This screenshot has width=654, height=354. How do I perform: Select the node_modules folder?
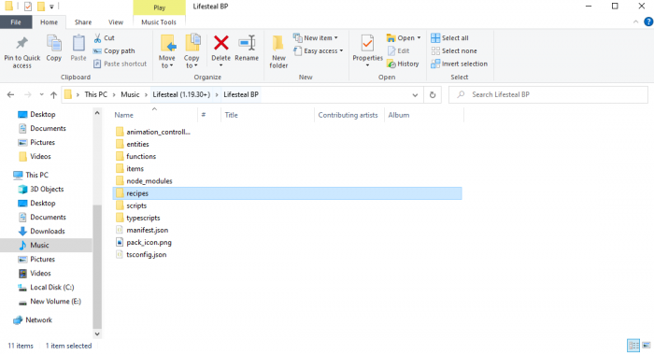tap(144, 181)
